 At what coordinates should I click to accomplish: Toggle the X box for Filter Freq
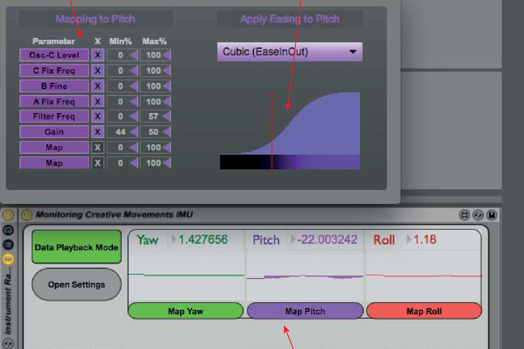click(x=98, y=117)
